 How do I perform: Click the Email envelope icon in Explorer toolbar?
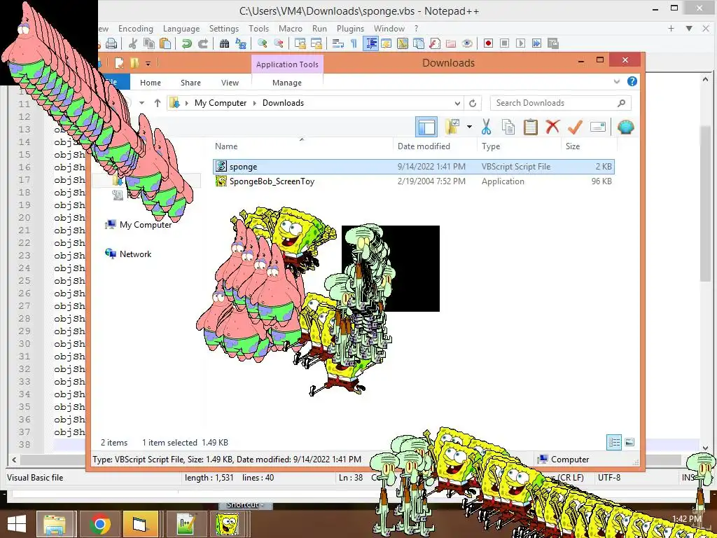click(598, 127)
